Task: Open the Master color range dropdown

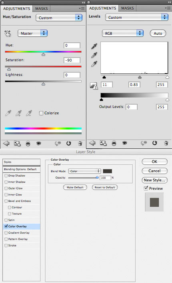Action: pos(32,34)
